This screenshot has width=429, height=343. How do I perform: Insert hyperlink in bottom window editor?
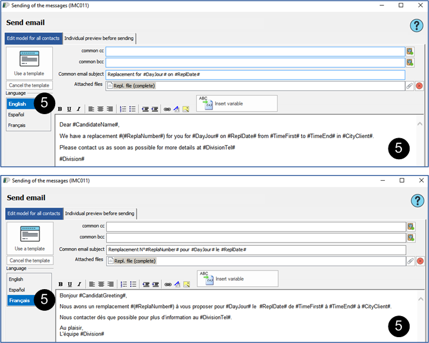[168, 284]
